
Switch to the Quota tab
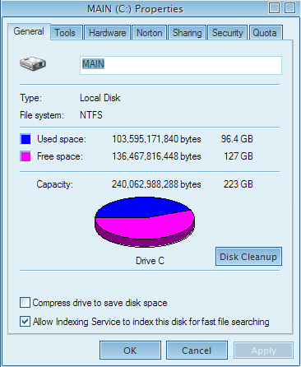(266, 33)
